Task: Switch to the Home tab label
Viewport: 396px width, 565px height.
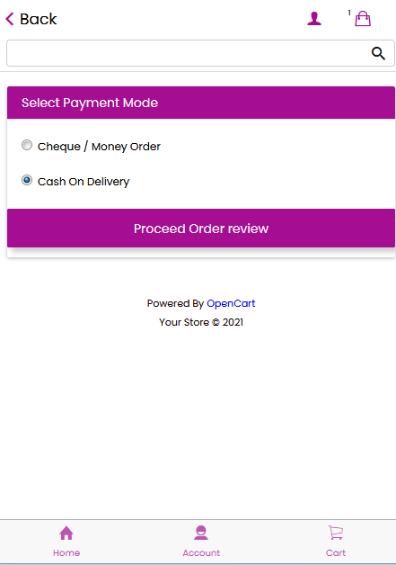Action: coord(66,552)
